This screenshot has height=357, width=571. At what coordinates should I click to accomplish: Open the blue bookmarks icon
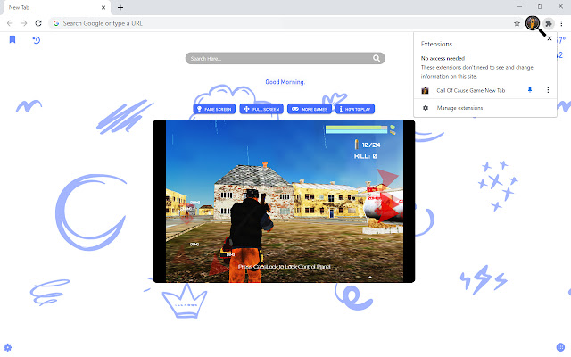12,40
